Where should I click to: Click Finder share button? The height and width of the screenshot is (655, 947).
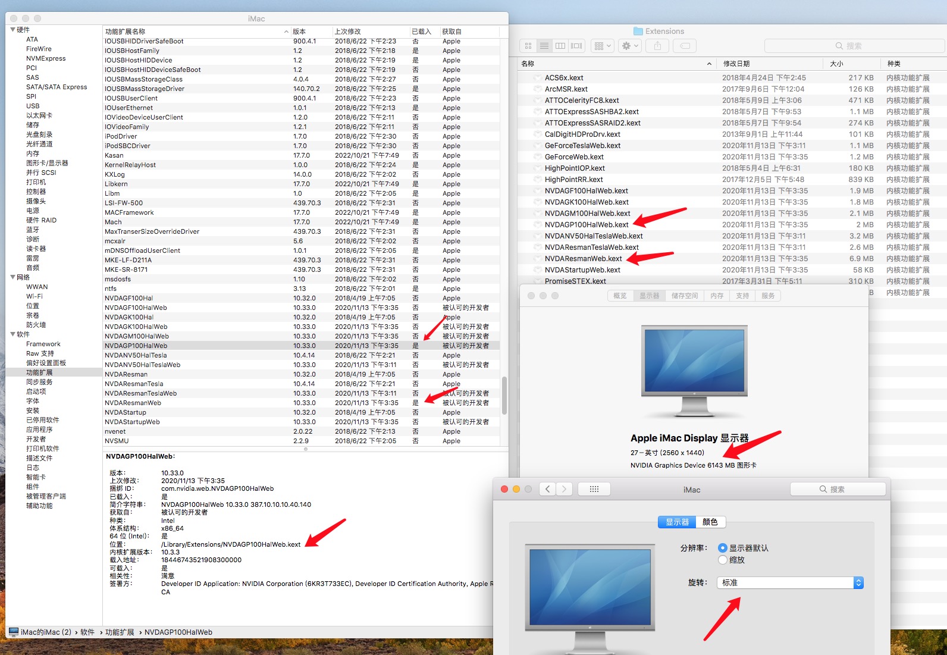[x=657, y=46]
